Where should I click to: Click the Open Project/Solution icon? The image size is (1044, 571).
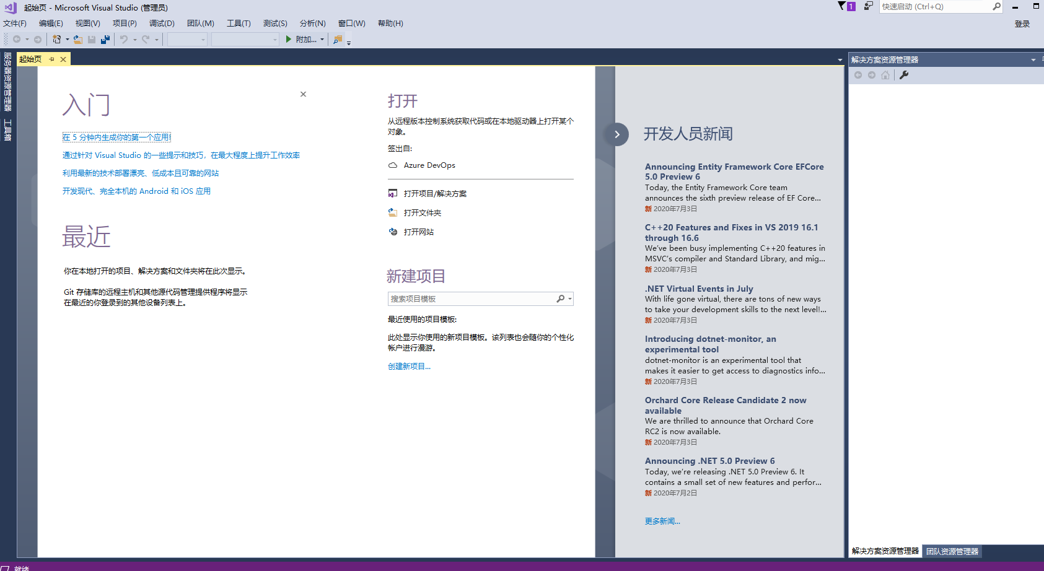coord(393,193)
